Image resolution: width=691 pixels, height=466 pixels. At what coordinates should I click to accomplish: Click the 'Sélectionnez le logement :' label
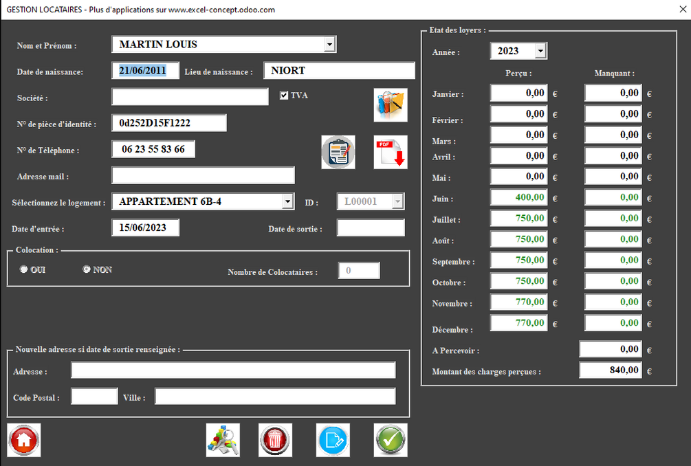tap(58, 203)
